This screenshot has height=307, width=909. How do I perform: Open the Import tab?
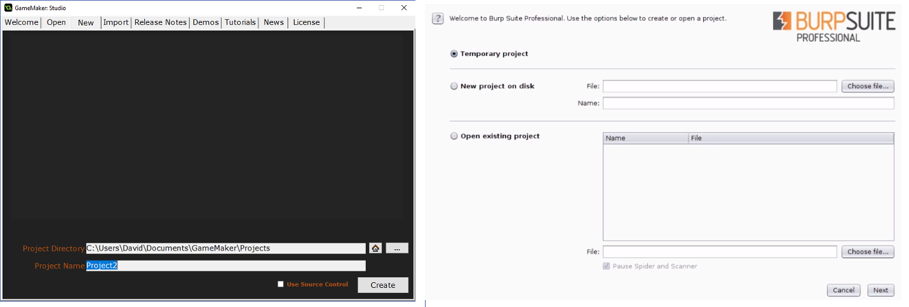(x=116, y=22)
